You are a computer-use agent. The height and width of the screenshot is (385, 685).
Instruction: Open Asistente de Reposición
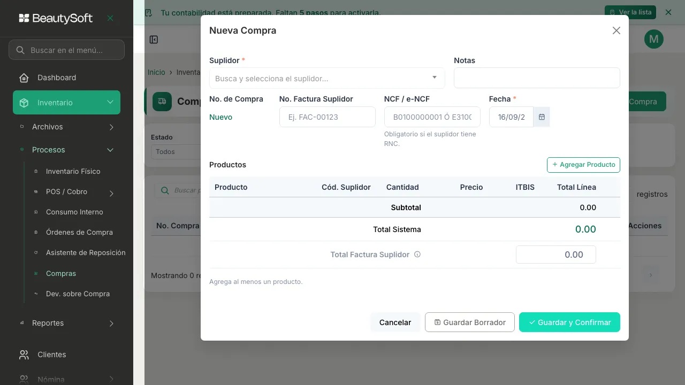pyautogui.click(x=86, y=252)
